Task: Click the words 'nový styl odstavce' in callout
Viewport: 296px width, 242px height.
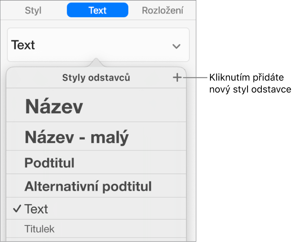Action: pyautogui.click(x=250, y=90)
